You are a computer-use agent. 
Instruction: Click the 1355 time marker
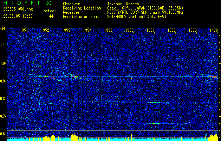point(108,30)
